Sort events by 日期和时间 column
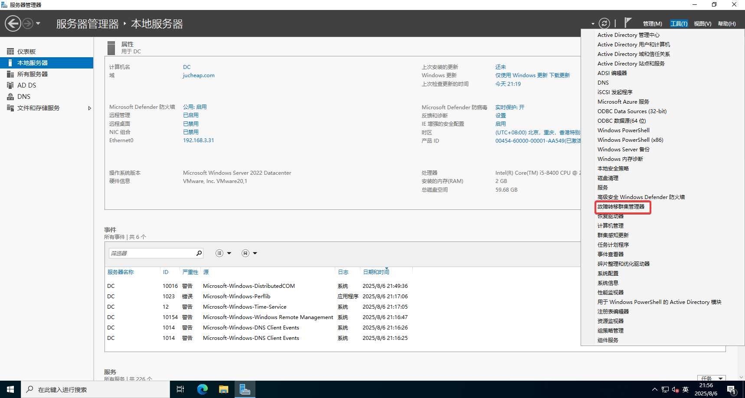The image size is (745, 398). tap(376, 272)
